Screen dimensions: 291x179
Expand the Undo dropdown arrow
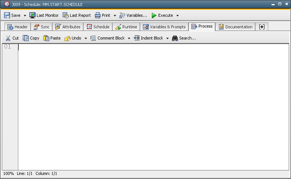click(x=86, y=38)
